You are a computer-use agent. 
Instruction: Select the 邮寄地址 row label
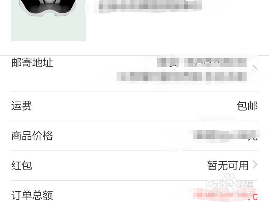(x=32, y=63)
